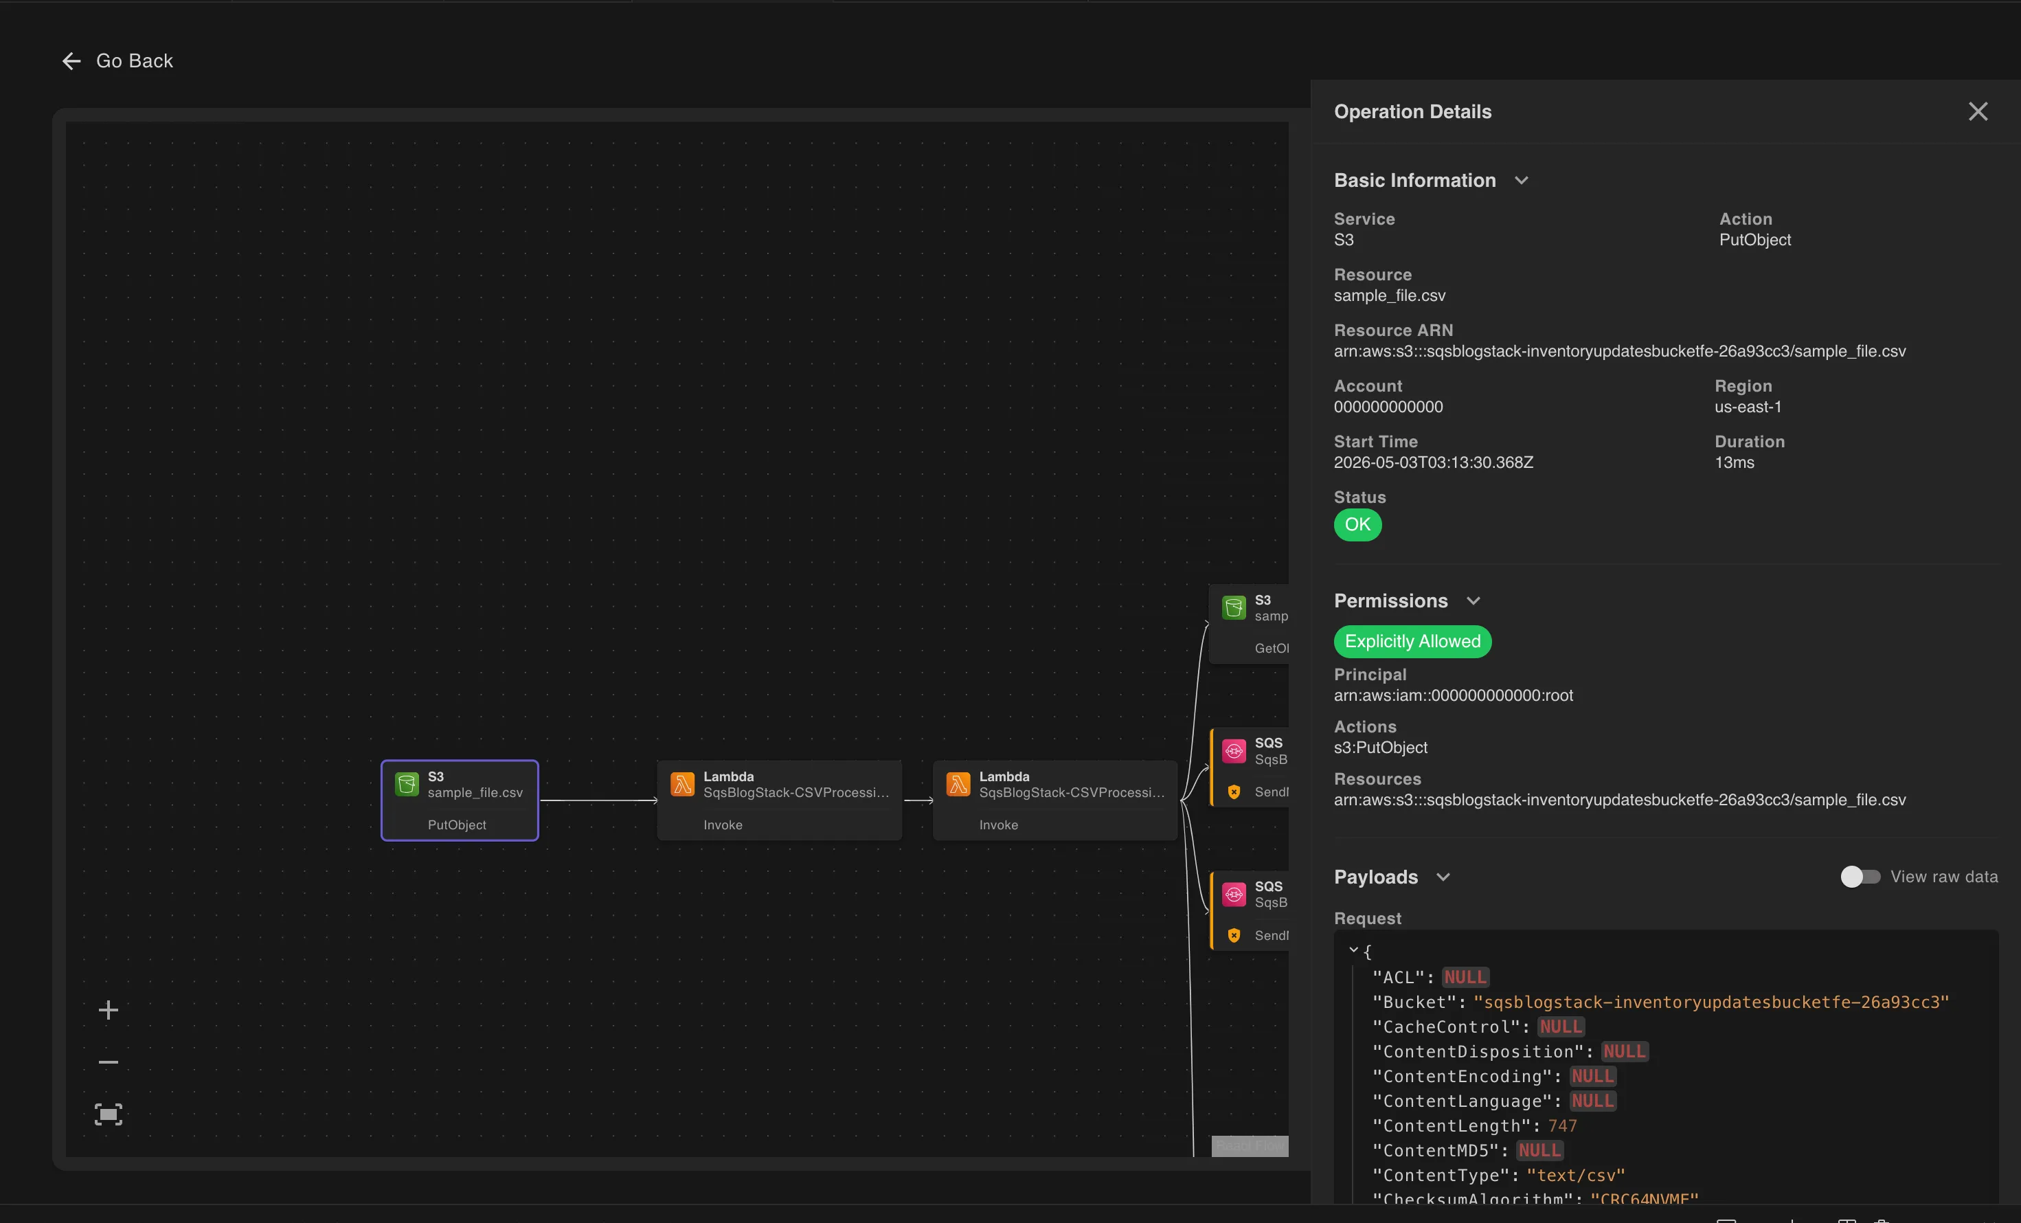Select the s3:PutObject Actions value

1380,748
